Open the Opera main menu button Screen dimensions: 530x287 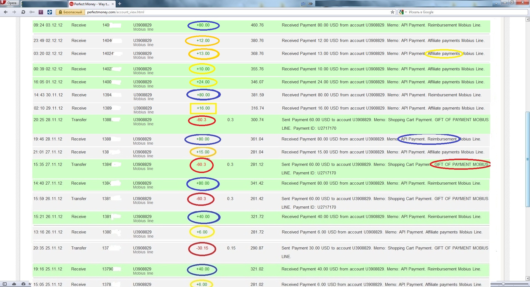(10, 3)
